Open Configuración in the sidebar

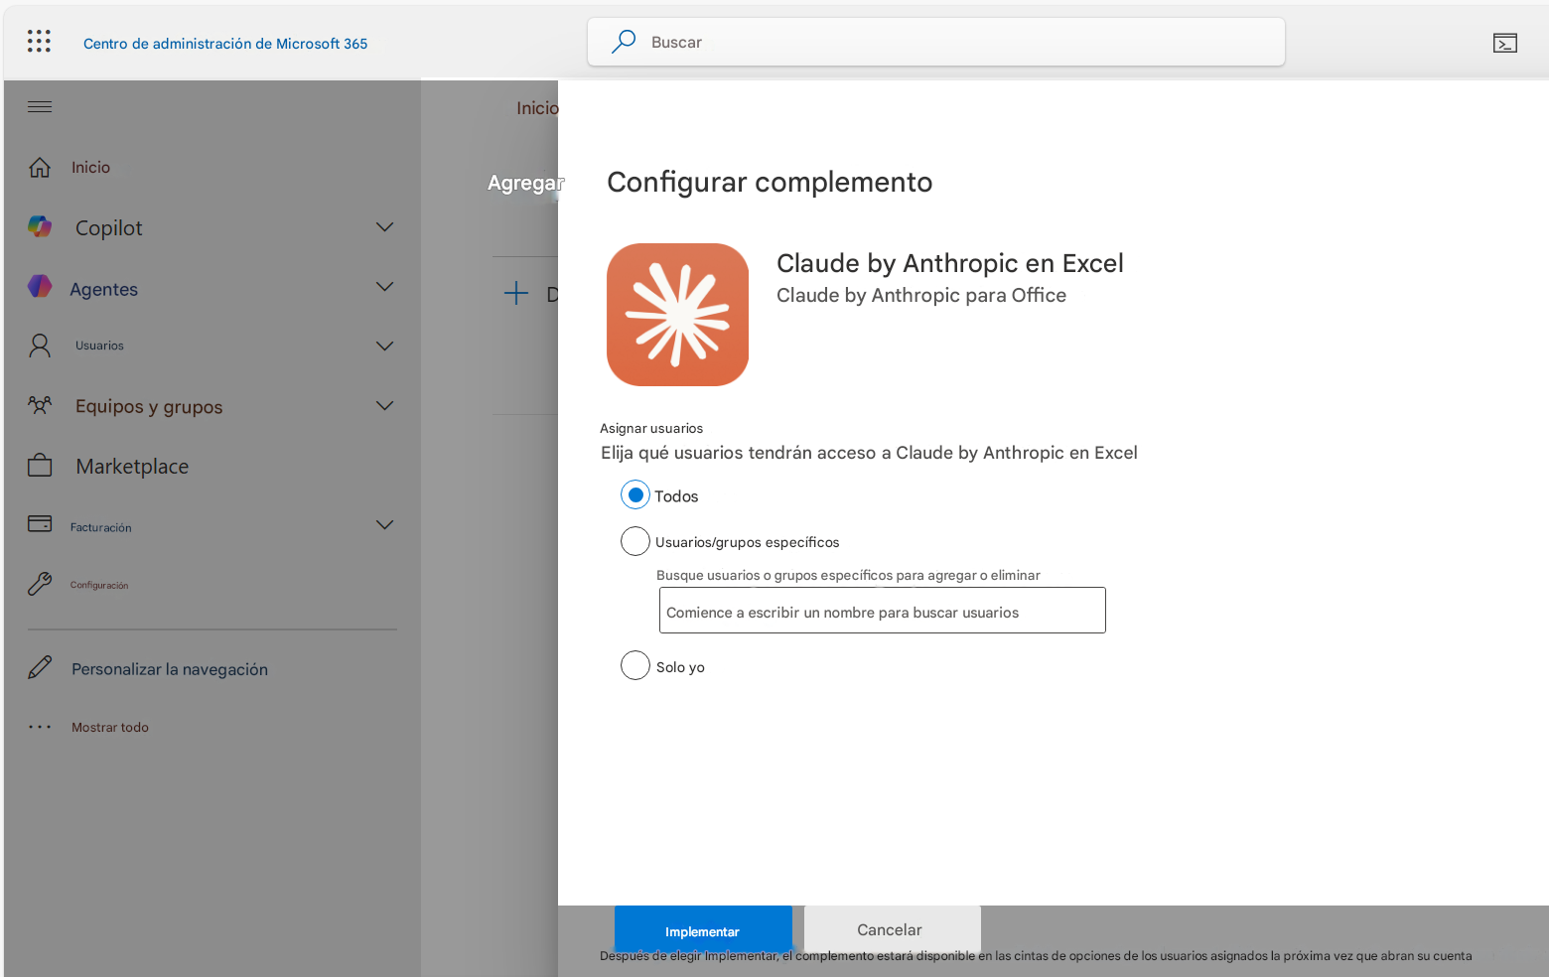(x=99, y=585)
